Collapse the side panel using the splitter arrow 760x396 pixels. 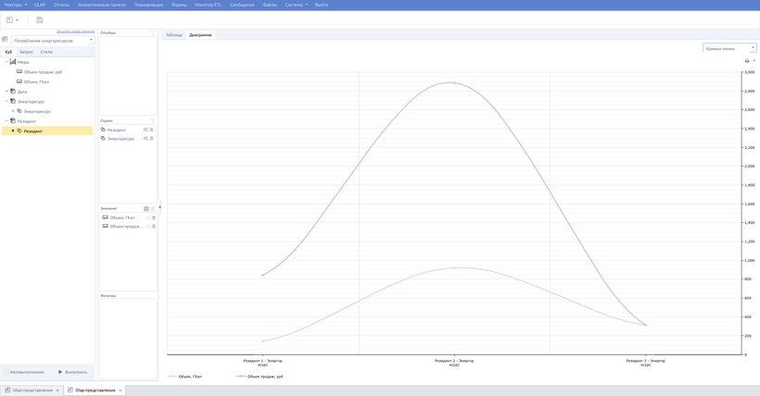point(159,206)
